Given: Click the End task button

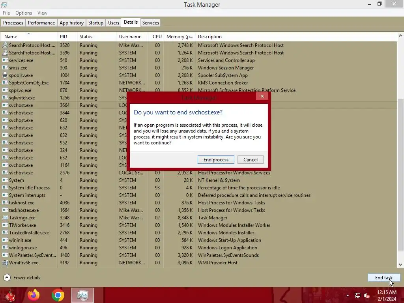Looking at the screenshot, I should (x=383, y=277).
